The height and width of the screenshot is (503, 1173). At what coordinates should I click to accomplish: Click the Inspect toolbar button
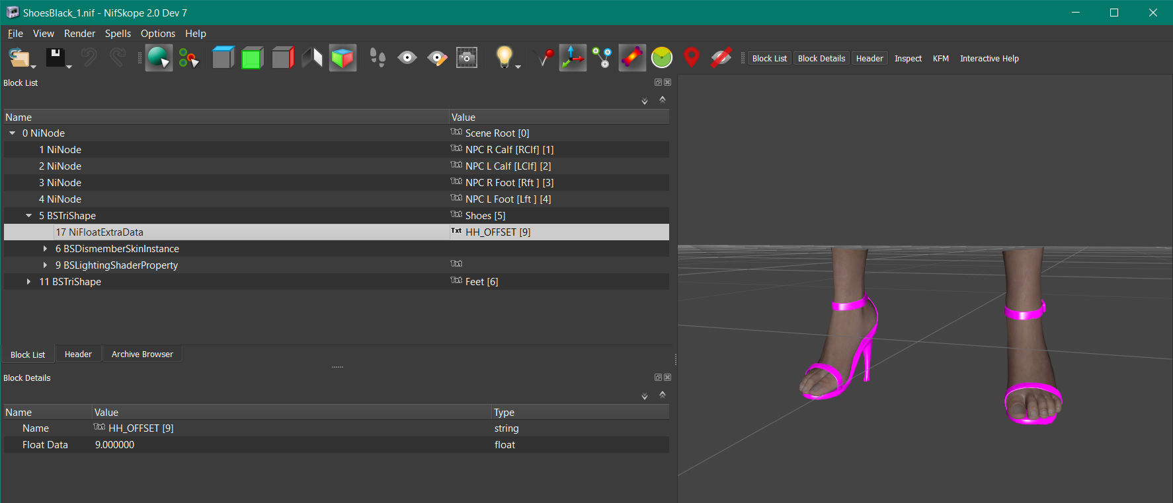point(908,59)
